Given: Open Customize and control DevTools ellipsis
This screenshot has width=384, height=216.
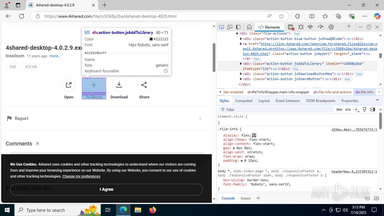Looking at the screenshot, I should tap(361, 27).
